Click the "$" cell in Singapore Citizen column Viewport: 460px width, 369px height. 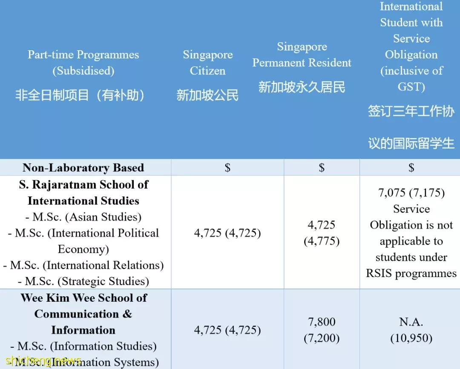coord(227,167)
